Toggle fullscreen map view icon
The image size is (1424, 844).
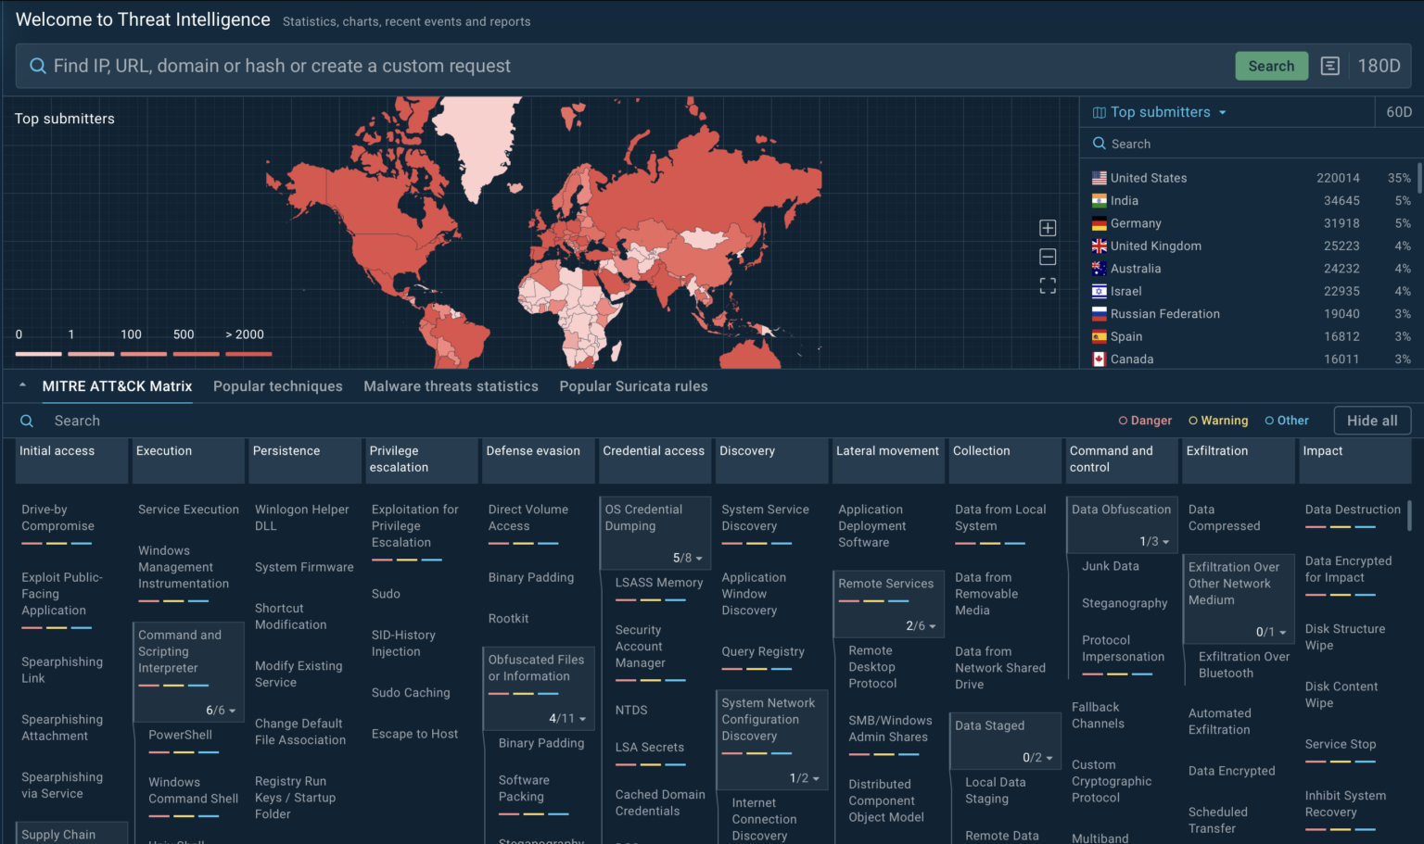(1048, 286)
